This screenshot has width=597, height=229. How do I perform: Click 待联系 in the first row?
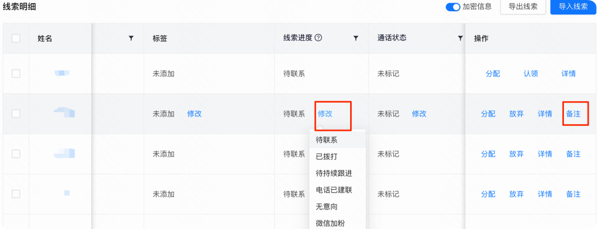click(294, 73)
